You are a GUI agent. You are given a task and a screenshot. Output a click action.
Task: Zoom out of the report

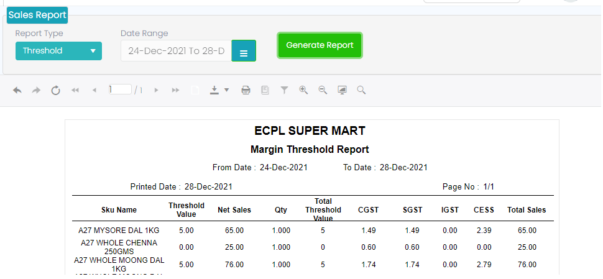click(323, 90)
